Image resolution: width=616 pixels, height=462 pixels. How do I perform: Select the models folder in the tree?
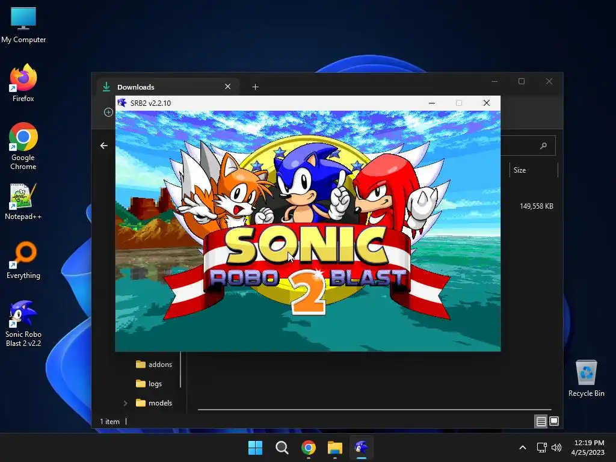coord(154,402)
